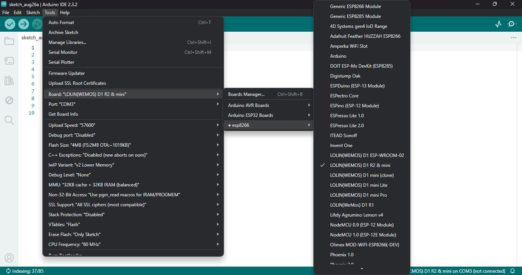Open the Serial Monitor toolbar icon

click(512, 24)
